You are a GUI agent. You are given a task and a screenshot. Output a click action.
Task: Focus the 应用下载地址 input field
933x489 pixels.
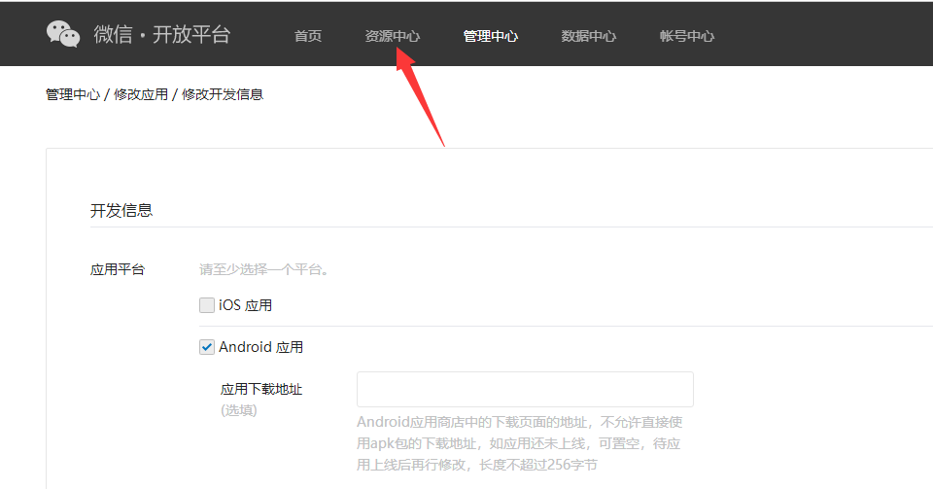pyautogui.click(x=525, y=389)
